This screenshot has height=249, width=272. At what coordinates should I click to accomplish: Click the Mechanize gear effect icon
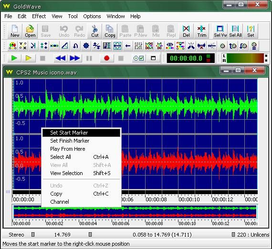86,46
